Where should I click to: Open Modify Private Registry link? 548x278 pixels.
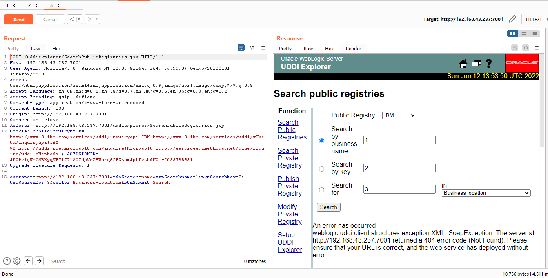click(x=290, y=214)
